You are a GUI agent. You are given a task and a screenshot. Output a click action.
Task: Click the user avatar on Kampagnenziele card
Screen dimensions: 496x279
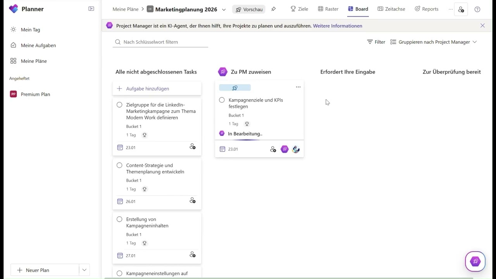click(x=296, y=149)
